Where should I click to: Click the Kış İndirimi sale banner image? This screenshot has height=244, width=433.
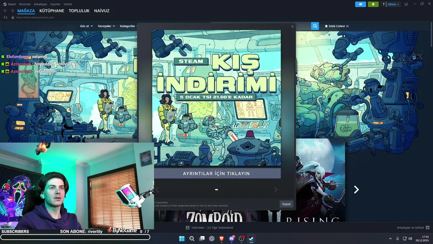point(216,98)
